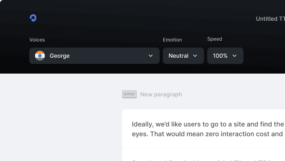Click the blue app logo icon

coord(33,18)
